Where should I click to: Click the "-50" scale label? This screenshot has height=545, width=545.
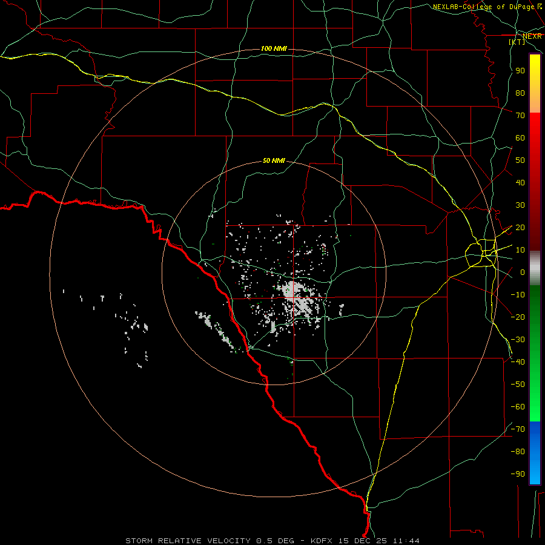[518, 385]
